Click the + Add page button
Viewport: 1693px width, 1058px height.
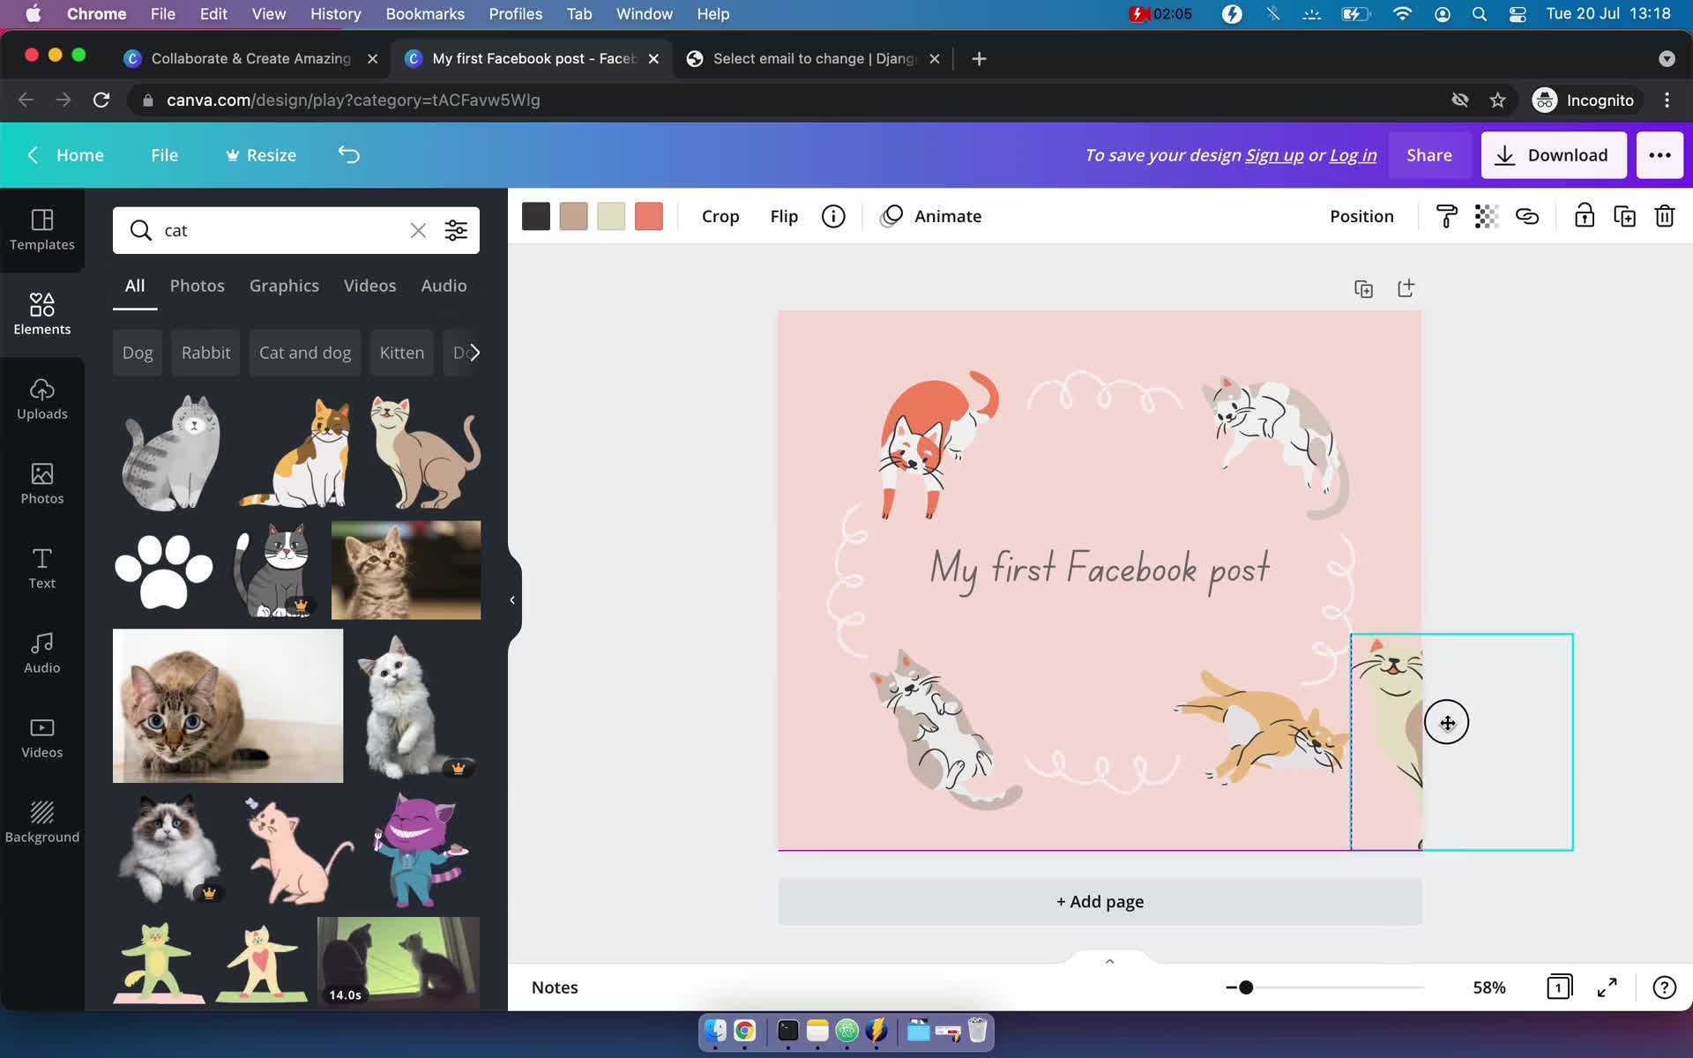(x=1100, y=902)
